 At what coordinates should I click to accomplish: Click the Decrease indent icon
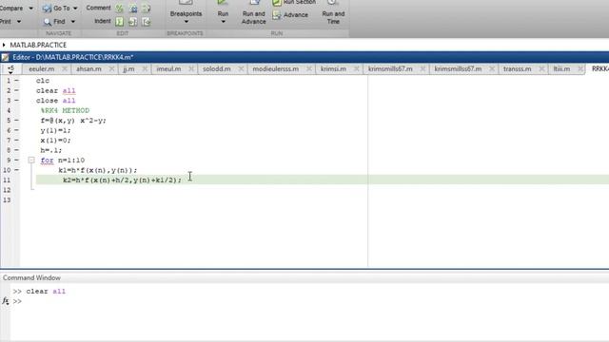click(146, 22)
